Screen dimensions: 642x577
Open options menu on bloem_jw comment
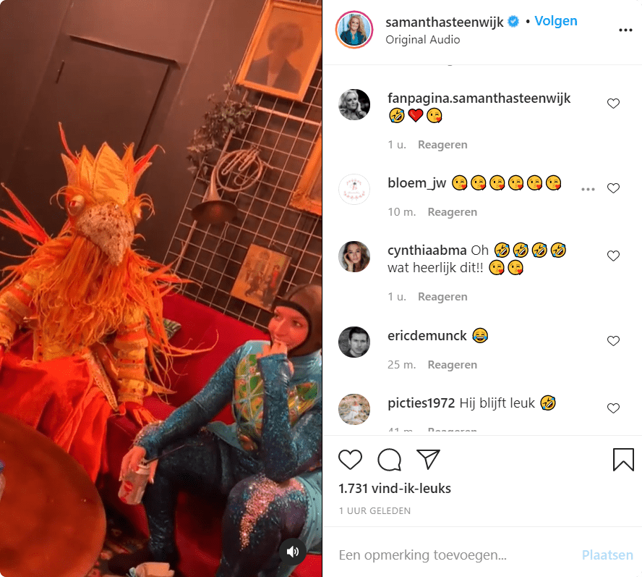[x=588, y=189]
